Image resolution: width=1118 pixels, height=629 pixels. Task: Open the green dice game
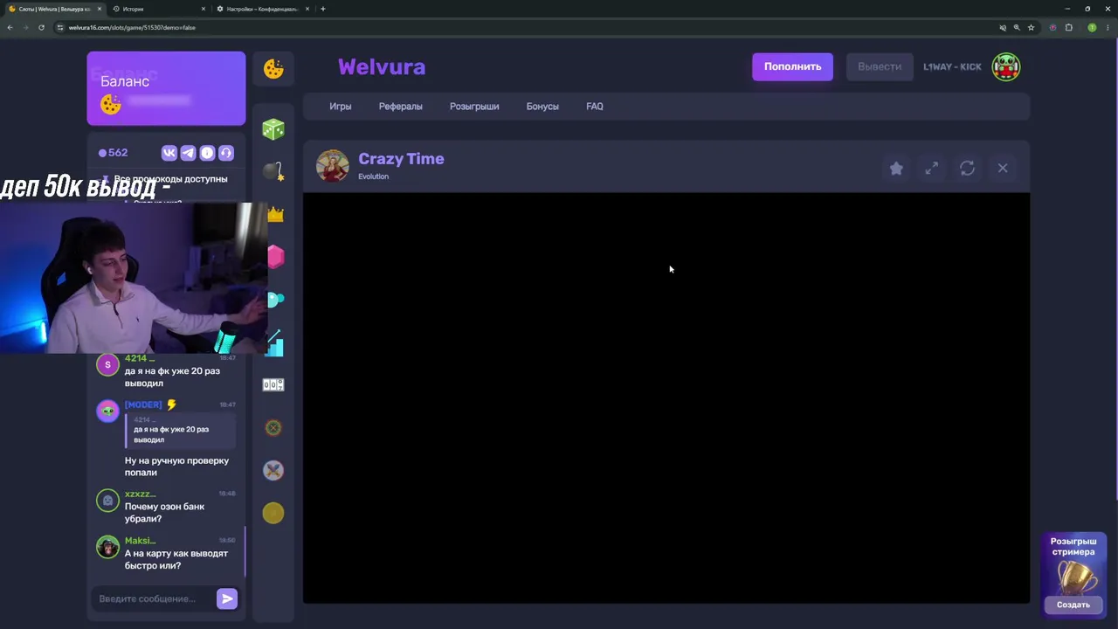pos(273,129)
